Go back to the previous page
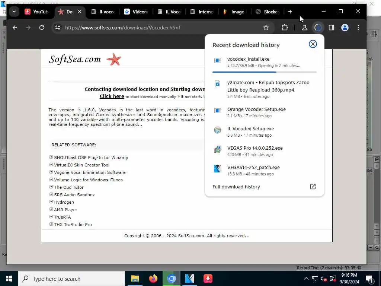This screenshot has height=286, width=381. (x=15, y=28)
